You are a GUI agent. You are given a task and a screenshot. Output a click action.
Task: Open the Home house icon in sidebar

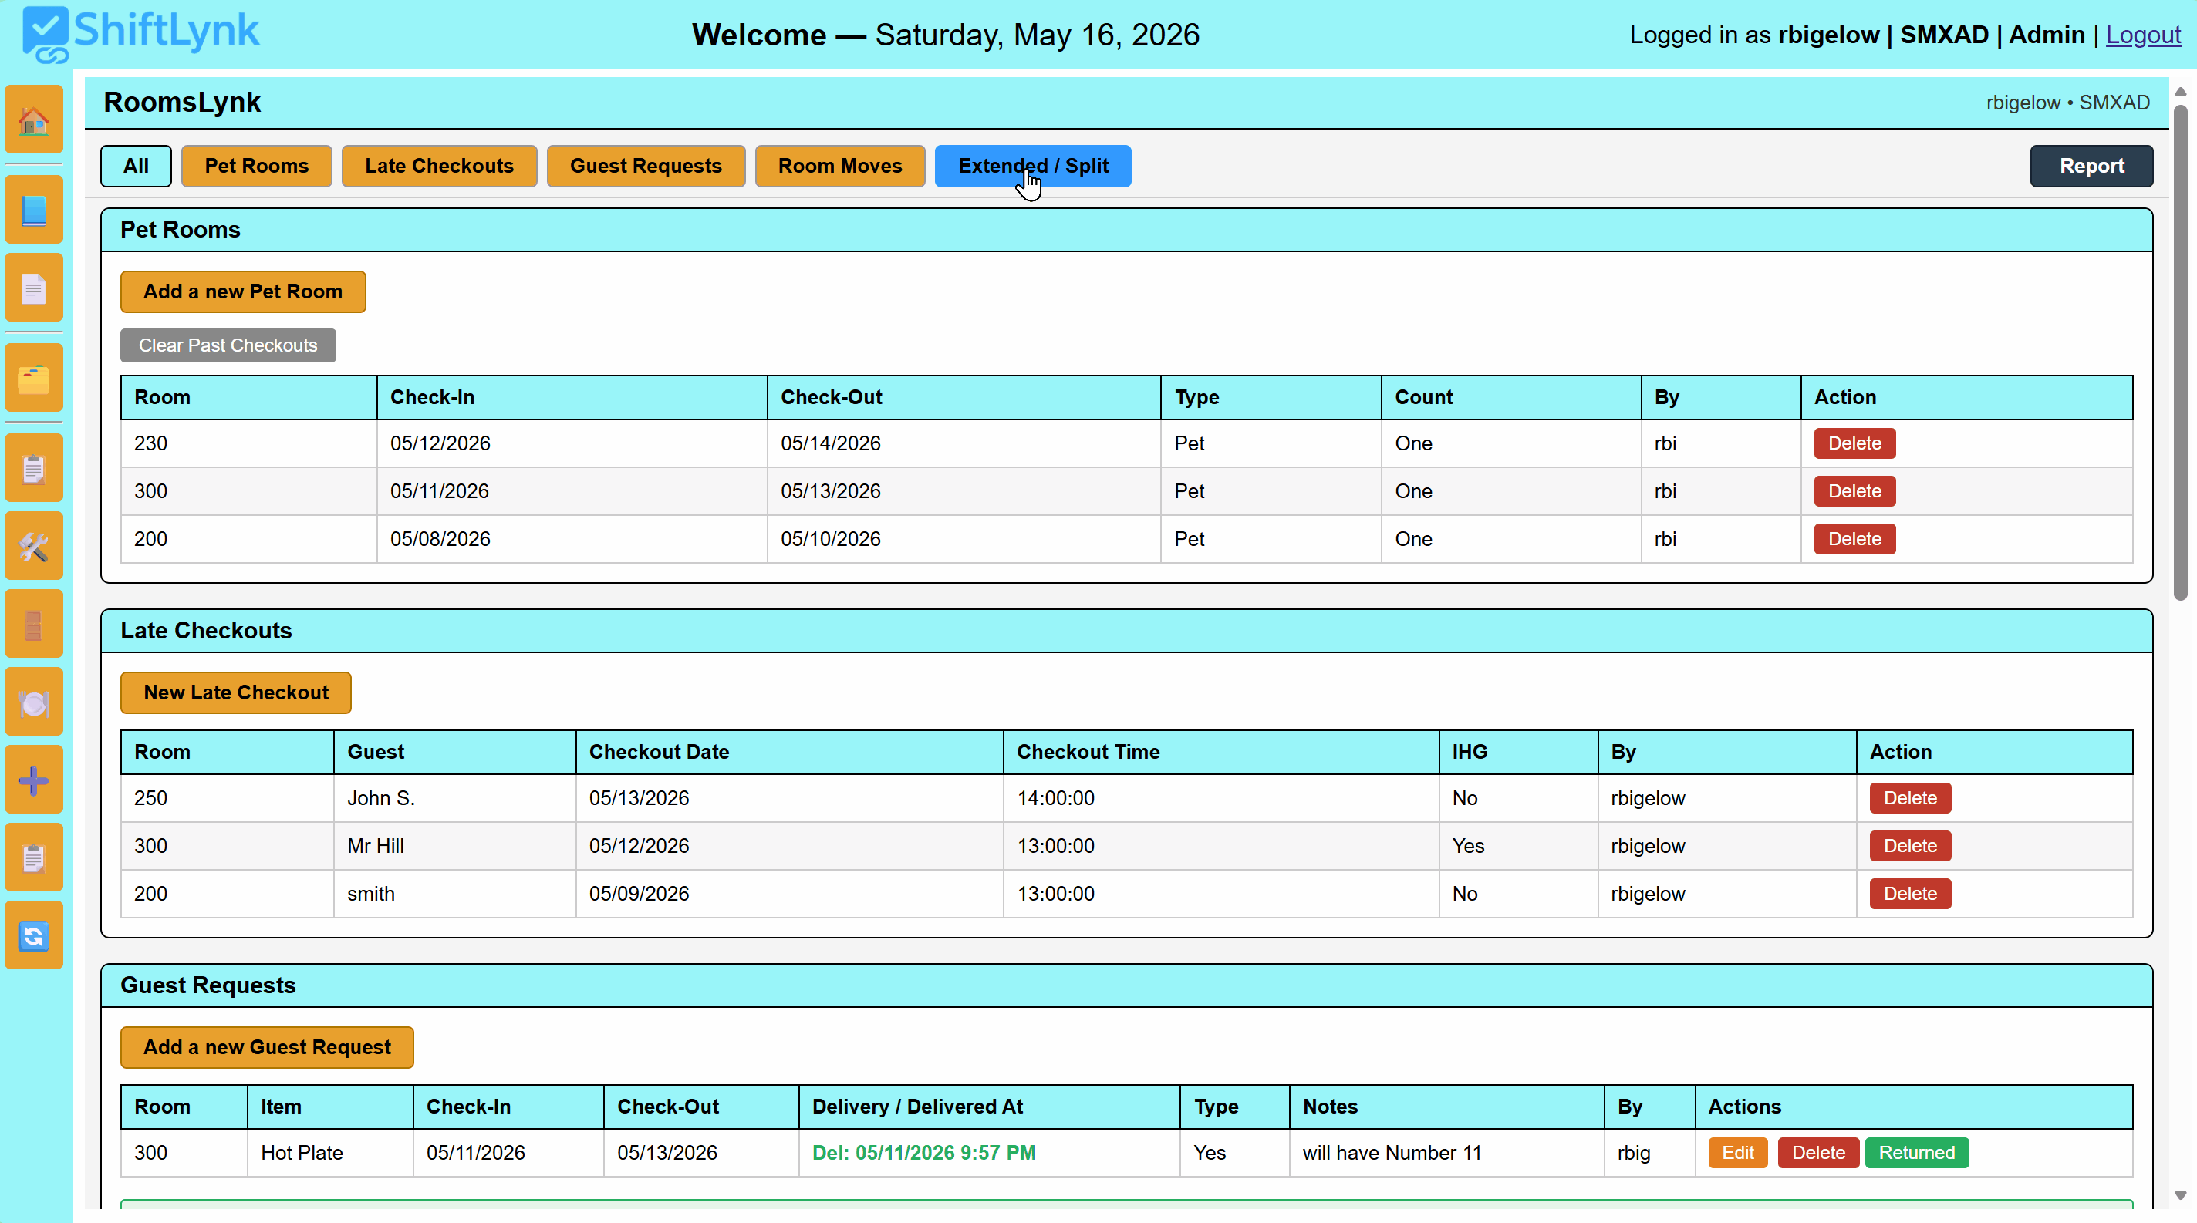[x=33, y=120]
